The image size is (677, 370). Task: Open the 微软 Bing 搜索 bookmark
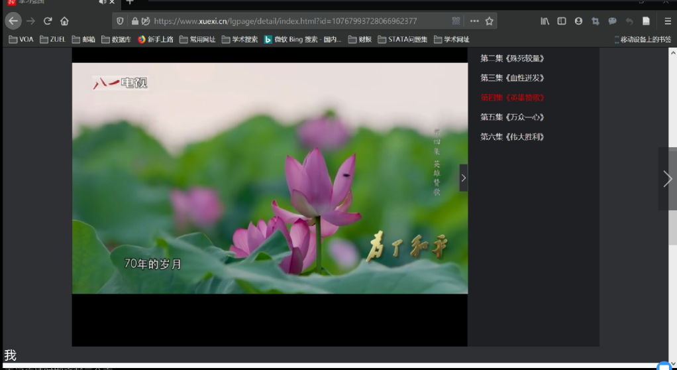(303, 40)
